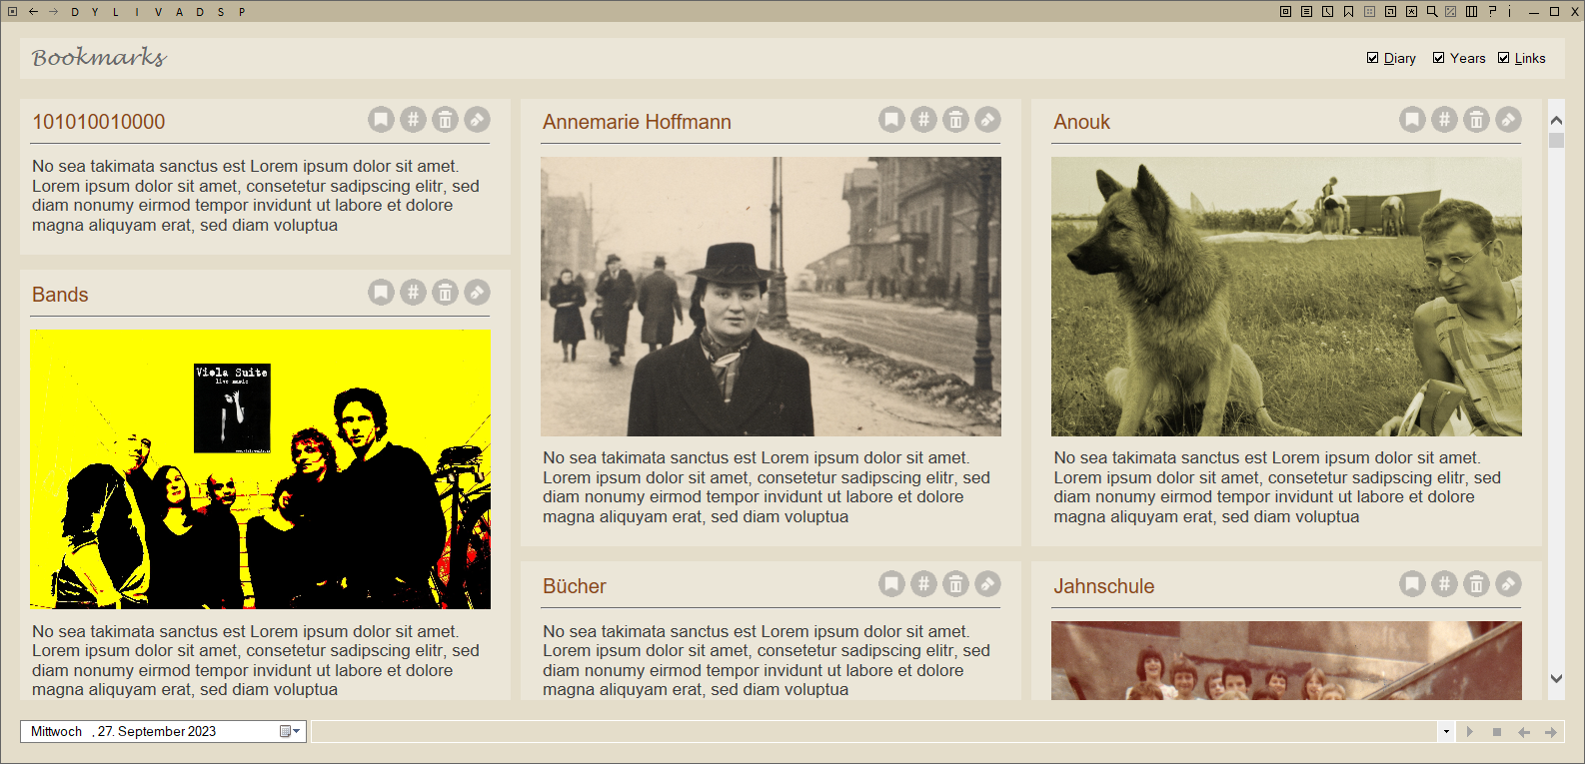Click the back arrow in title bar
The image size is (1585, 764).
pyautogui.click(x=33, y=12)
